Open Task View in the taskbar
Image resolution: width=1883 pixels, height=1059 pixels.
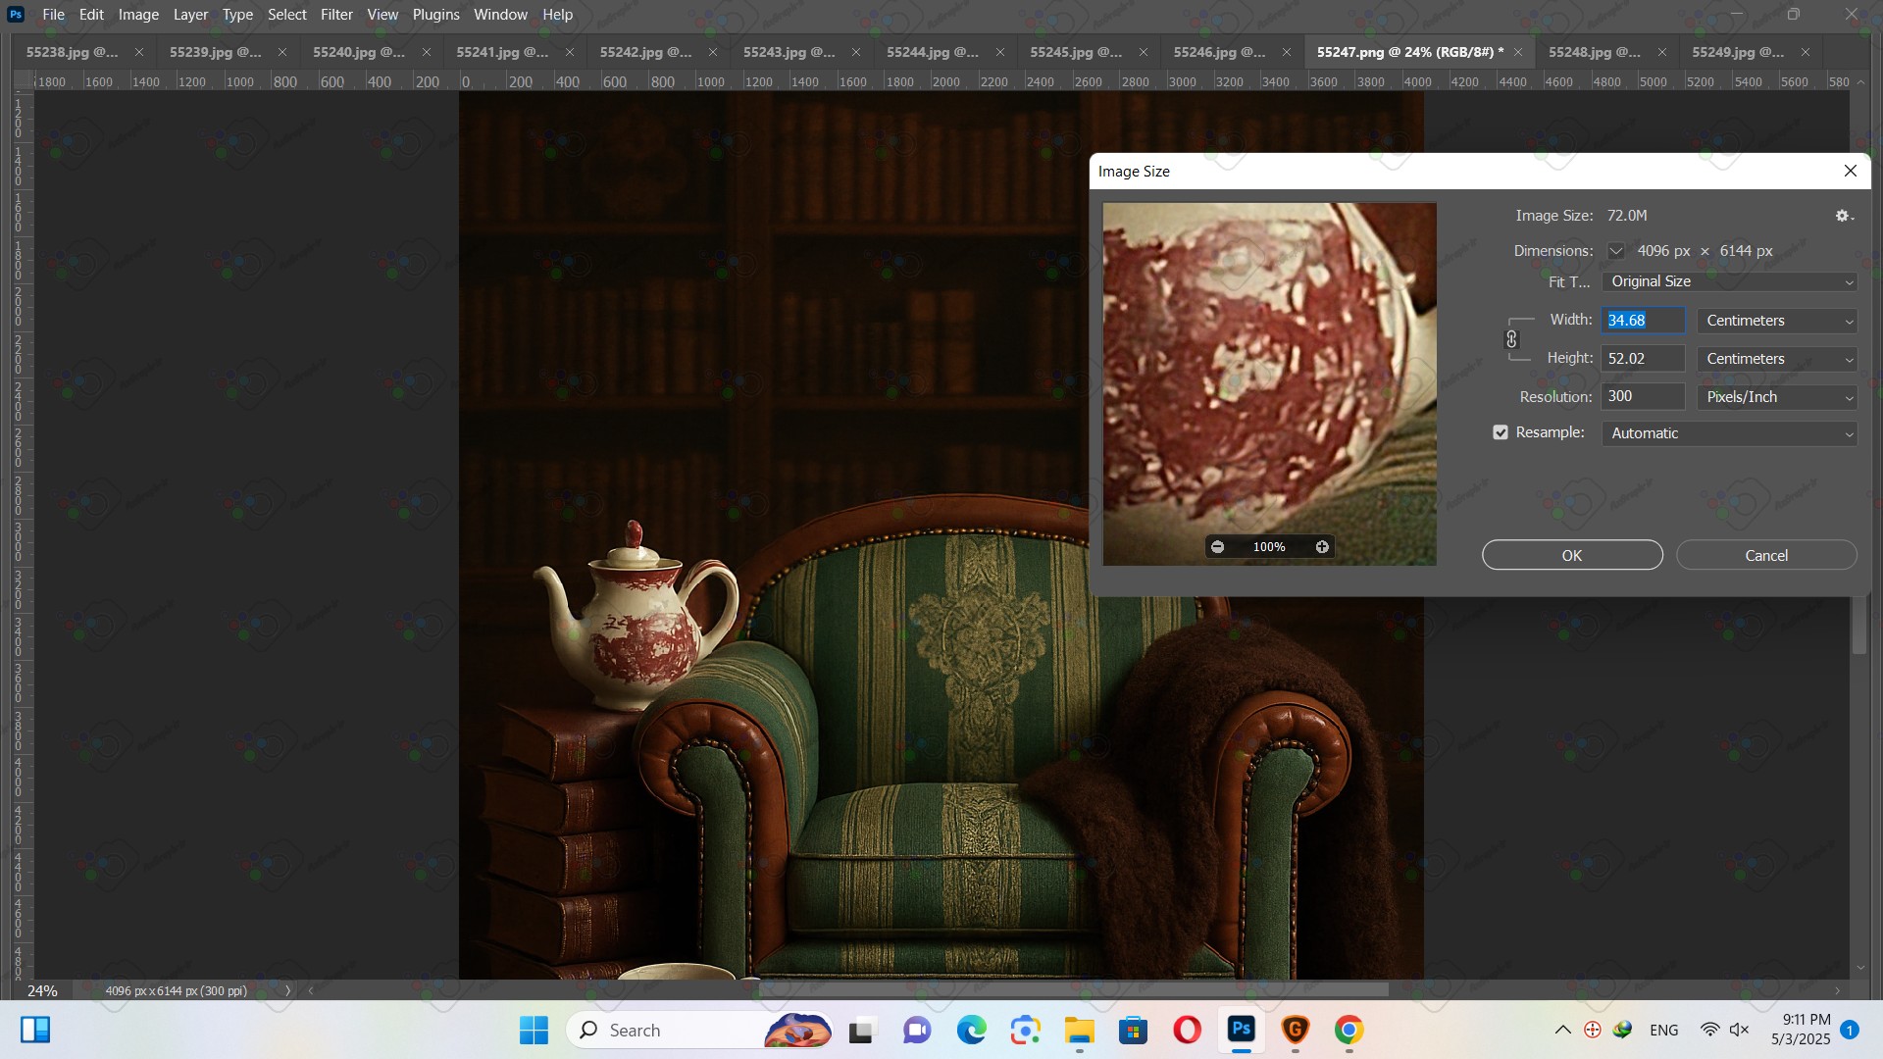point(860,1031)
